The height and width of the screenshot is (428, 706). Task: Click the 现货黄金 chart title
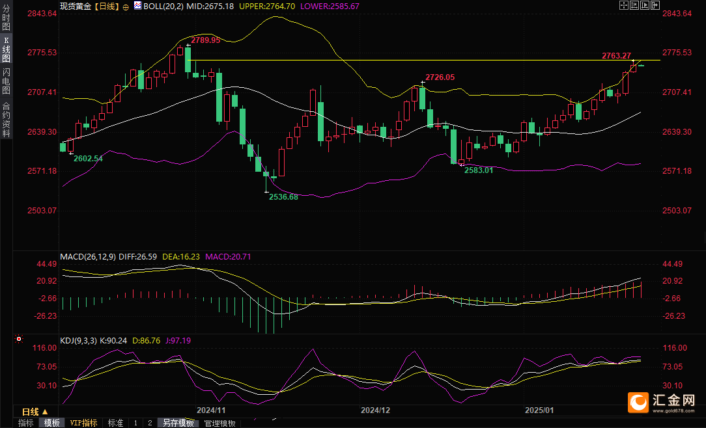point(75,7)
